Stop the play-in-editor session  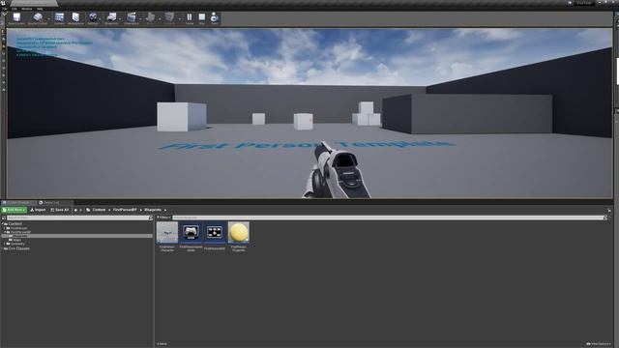[x=202, y=17]
